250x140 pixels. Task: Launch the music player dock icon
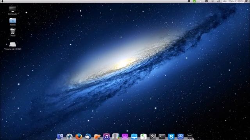pyautogui.click(x=106, y=136)
